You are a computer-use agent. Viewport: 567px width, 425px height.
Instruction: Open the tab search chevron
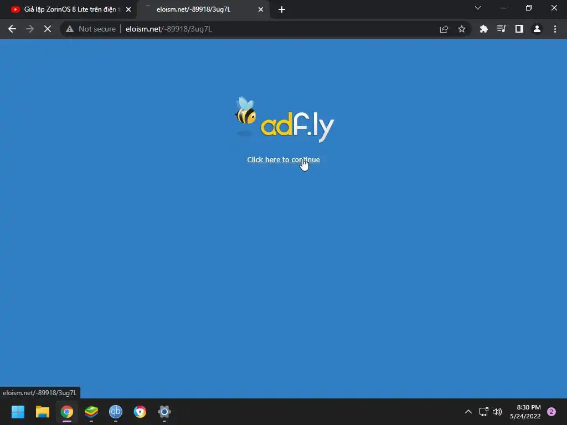point(478,8)
